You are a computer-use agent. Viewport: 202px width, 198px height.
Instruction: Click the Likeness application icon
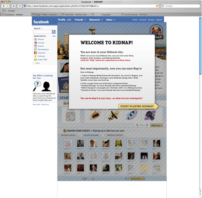[35, 53]
